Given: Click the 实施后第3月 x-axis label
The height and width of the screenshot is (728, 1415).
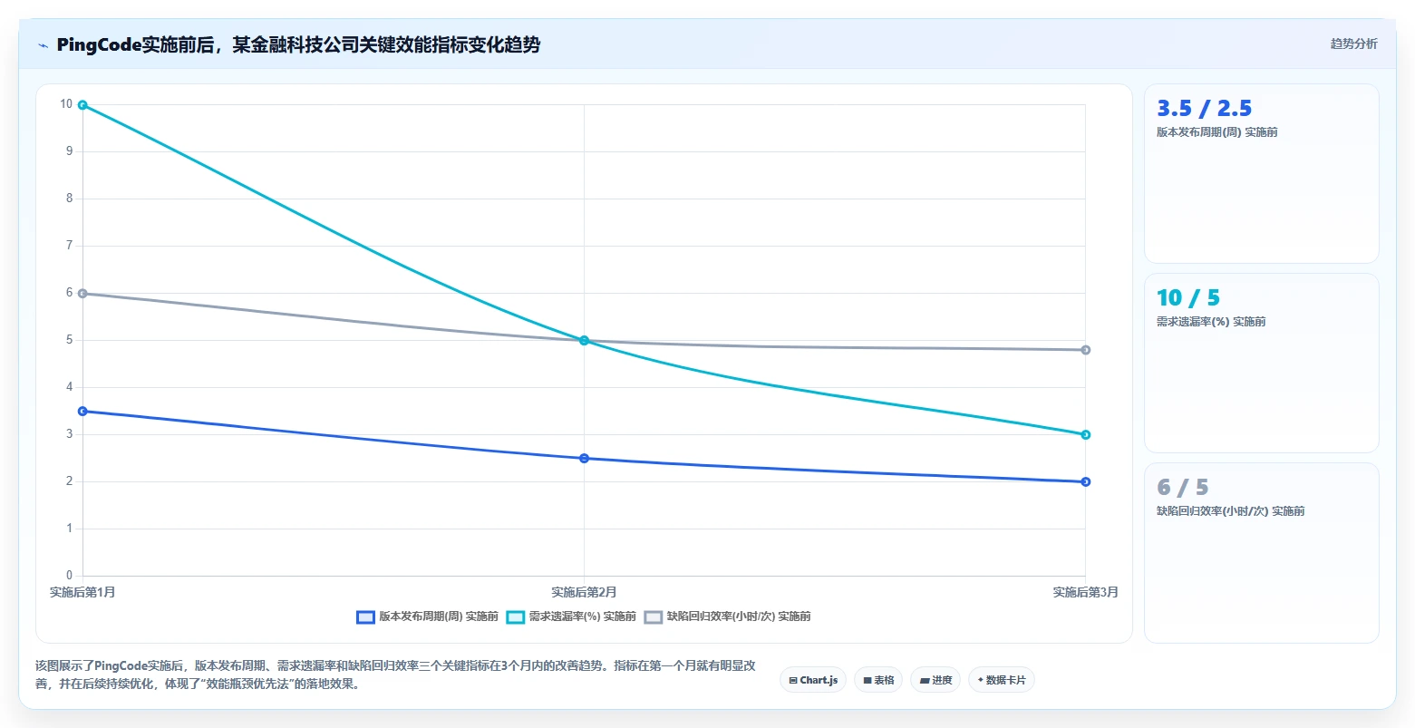Looking at the screenshot, I should click(1085, 593).
